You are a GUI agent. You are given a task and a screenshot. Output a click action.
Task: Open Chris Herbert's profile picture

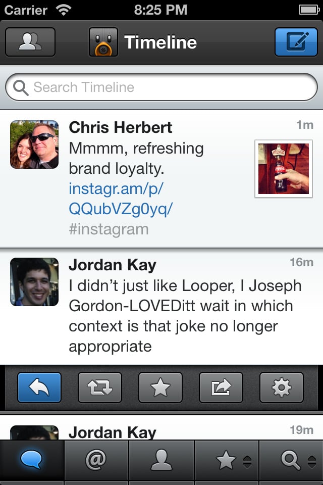34,144
